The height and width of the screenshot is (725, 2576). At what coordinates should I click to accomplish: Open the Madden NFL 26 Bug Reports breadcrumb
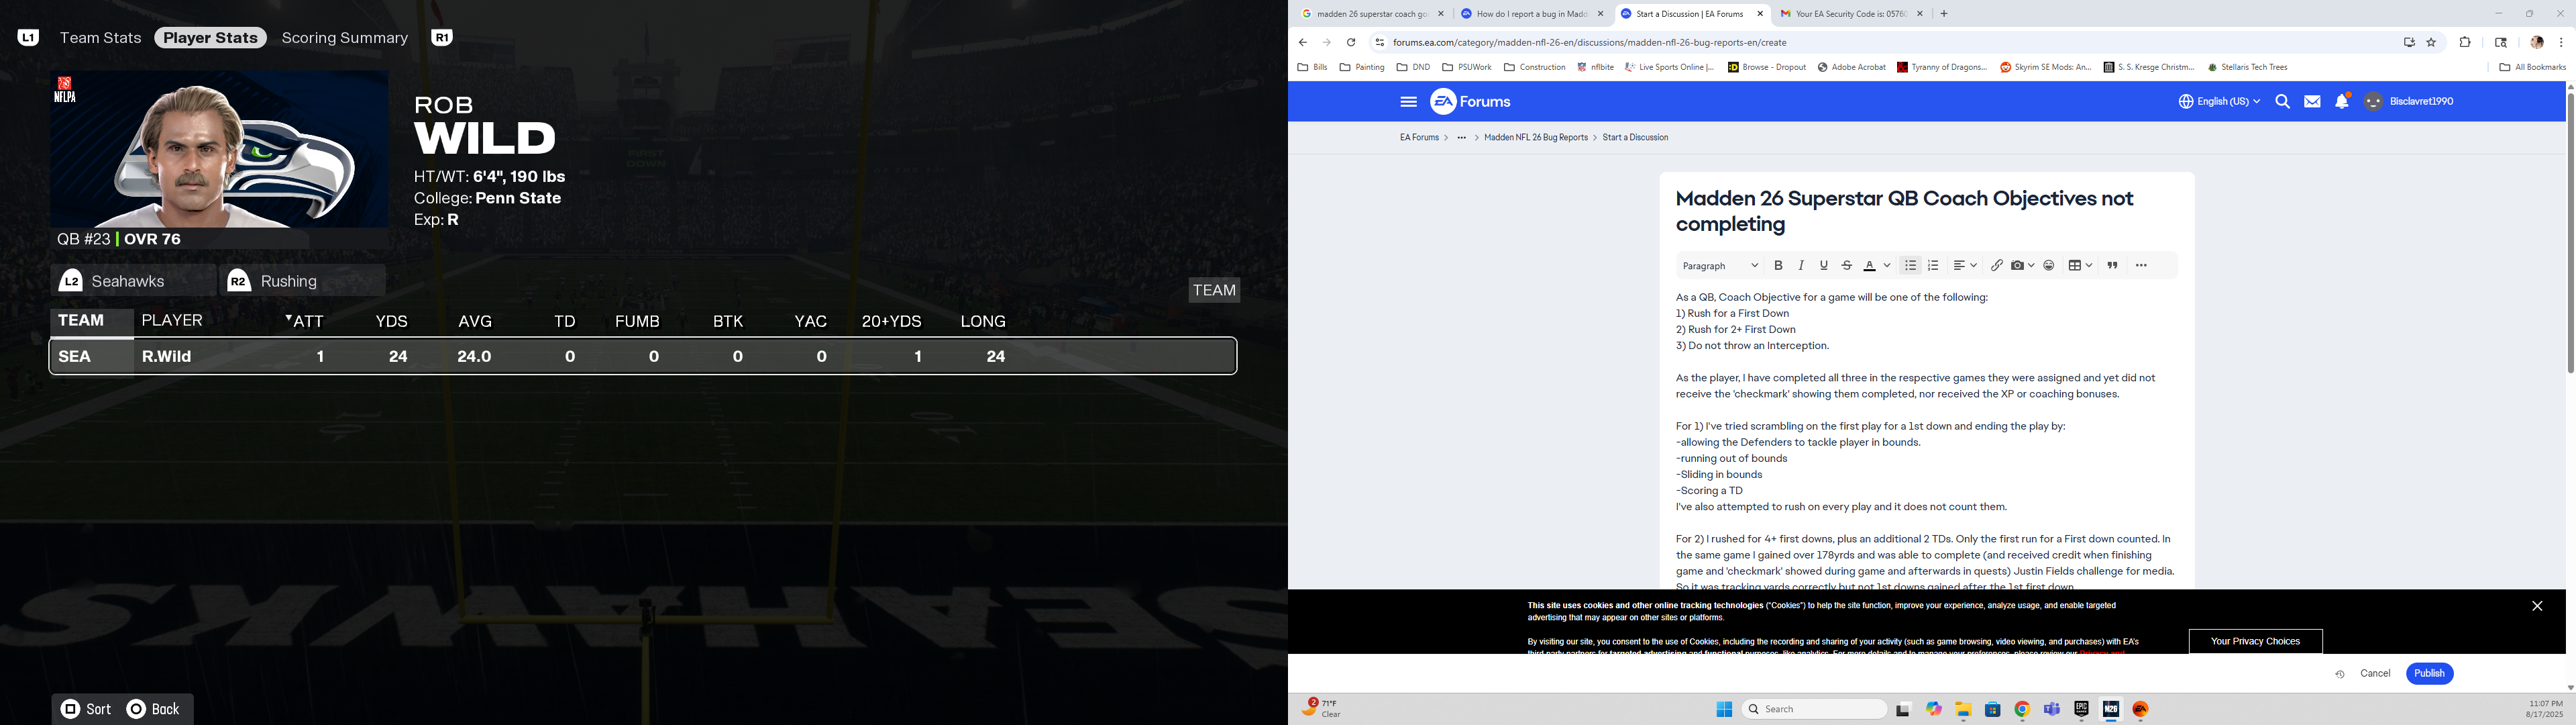coord(1535,137)
